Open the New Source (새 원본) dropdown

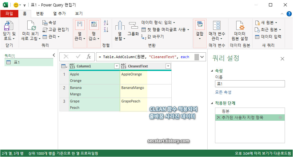[x=266, y=23]
